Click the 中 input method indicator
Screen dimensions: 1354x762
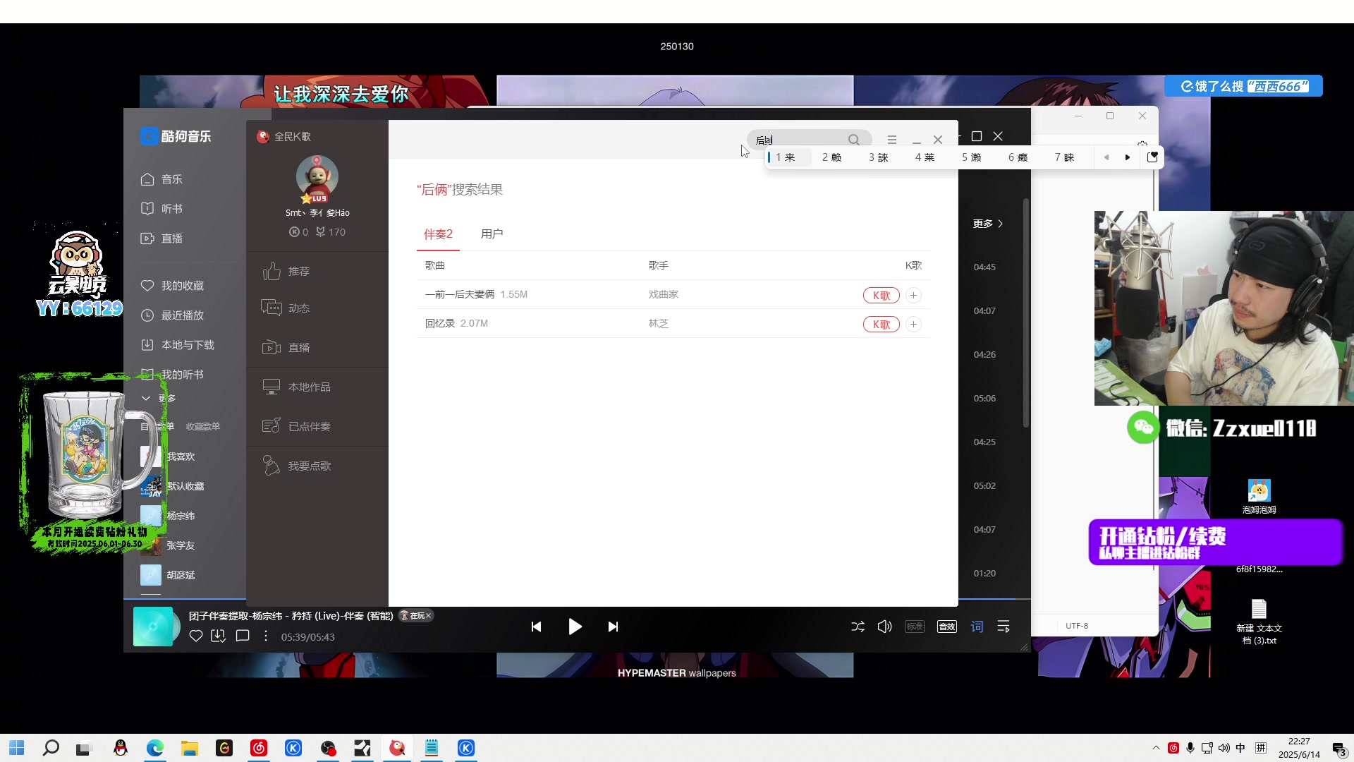click(1240, 748)
